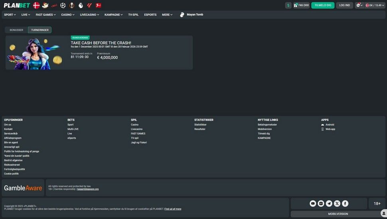Open PLANBET's YouTube channel icon

tap(313, 203)
